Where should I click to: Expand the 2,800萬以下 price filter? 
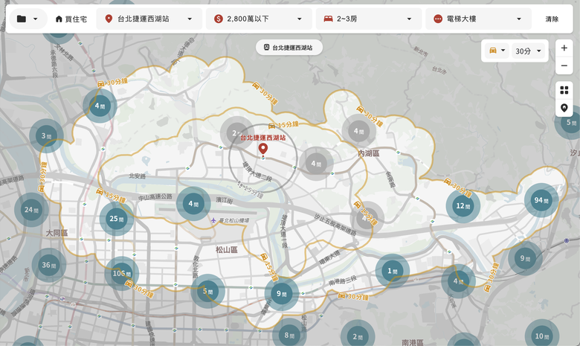click(259, 19)
